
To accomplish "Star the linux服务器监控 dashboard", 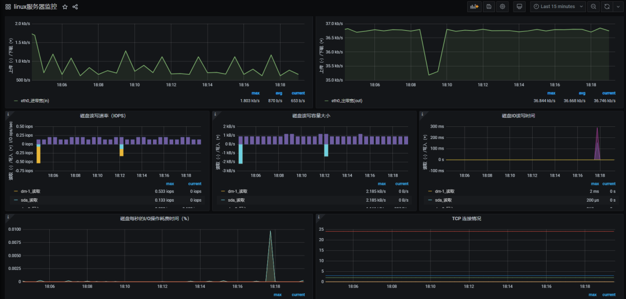I will 65,7.
